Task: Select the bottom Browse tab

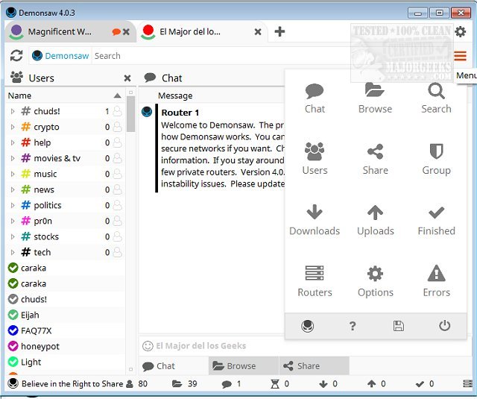Action: [x=244, y=366]
